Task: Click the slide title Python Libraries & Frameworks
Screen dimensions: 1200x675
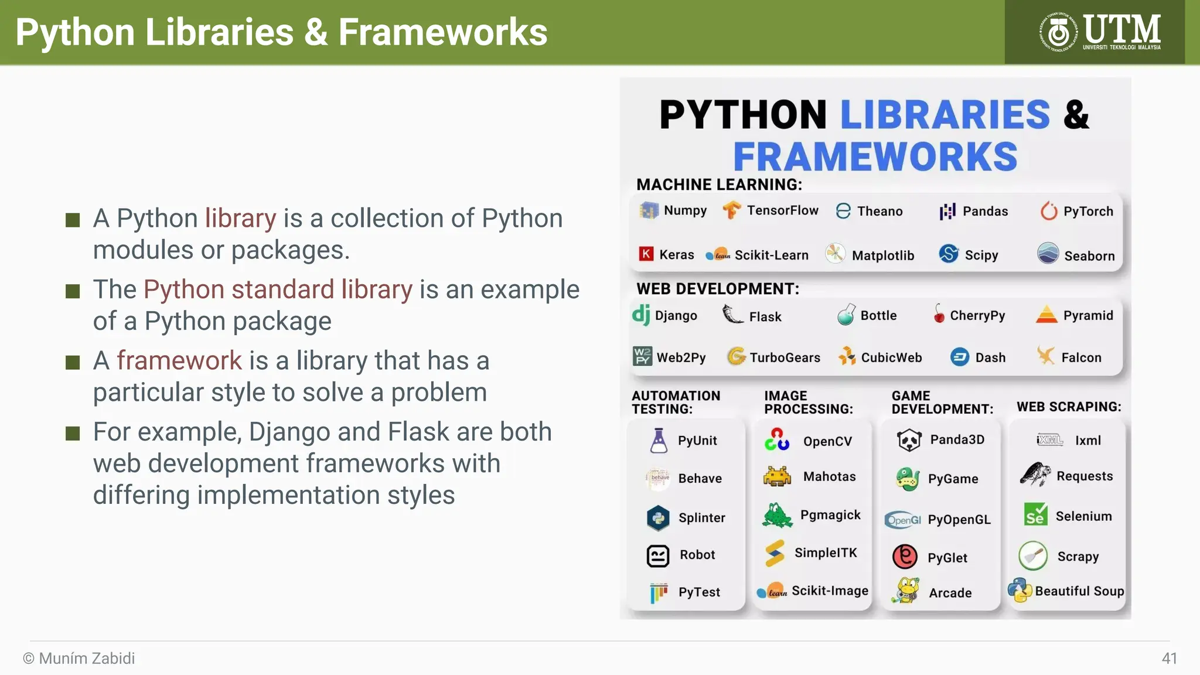Action: point(281,32)
